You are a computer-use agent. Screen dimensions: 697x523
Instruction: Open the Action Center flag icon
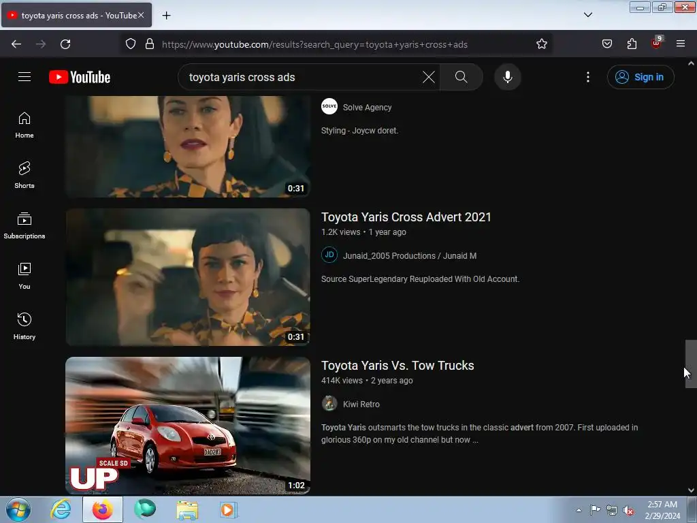tap(595, 510)
